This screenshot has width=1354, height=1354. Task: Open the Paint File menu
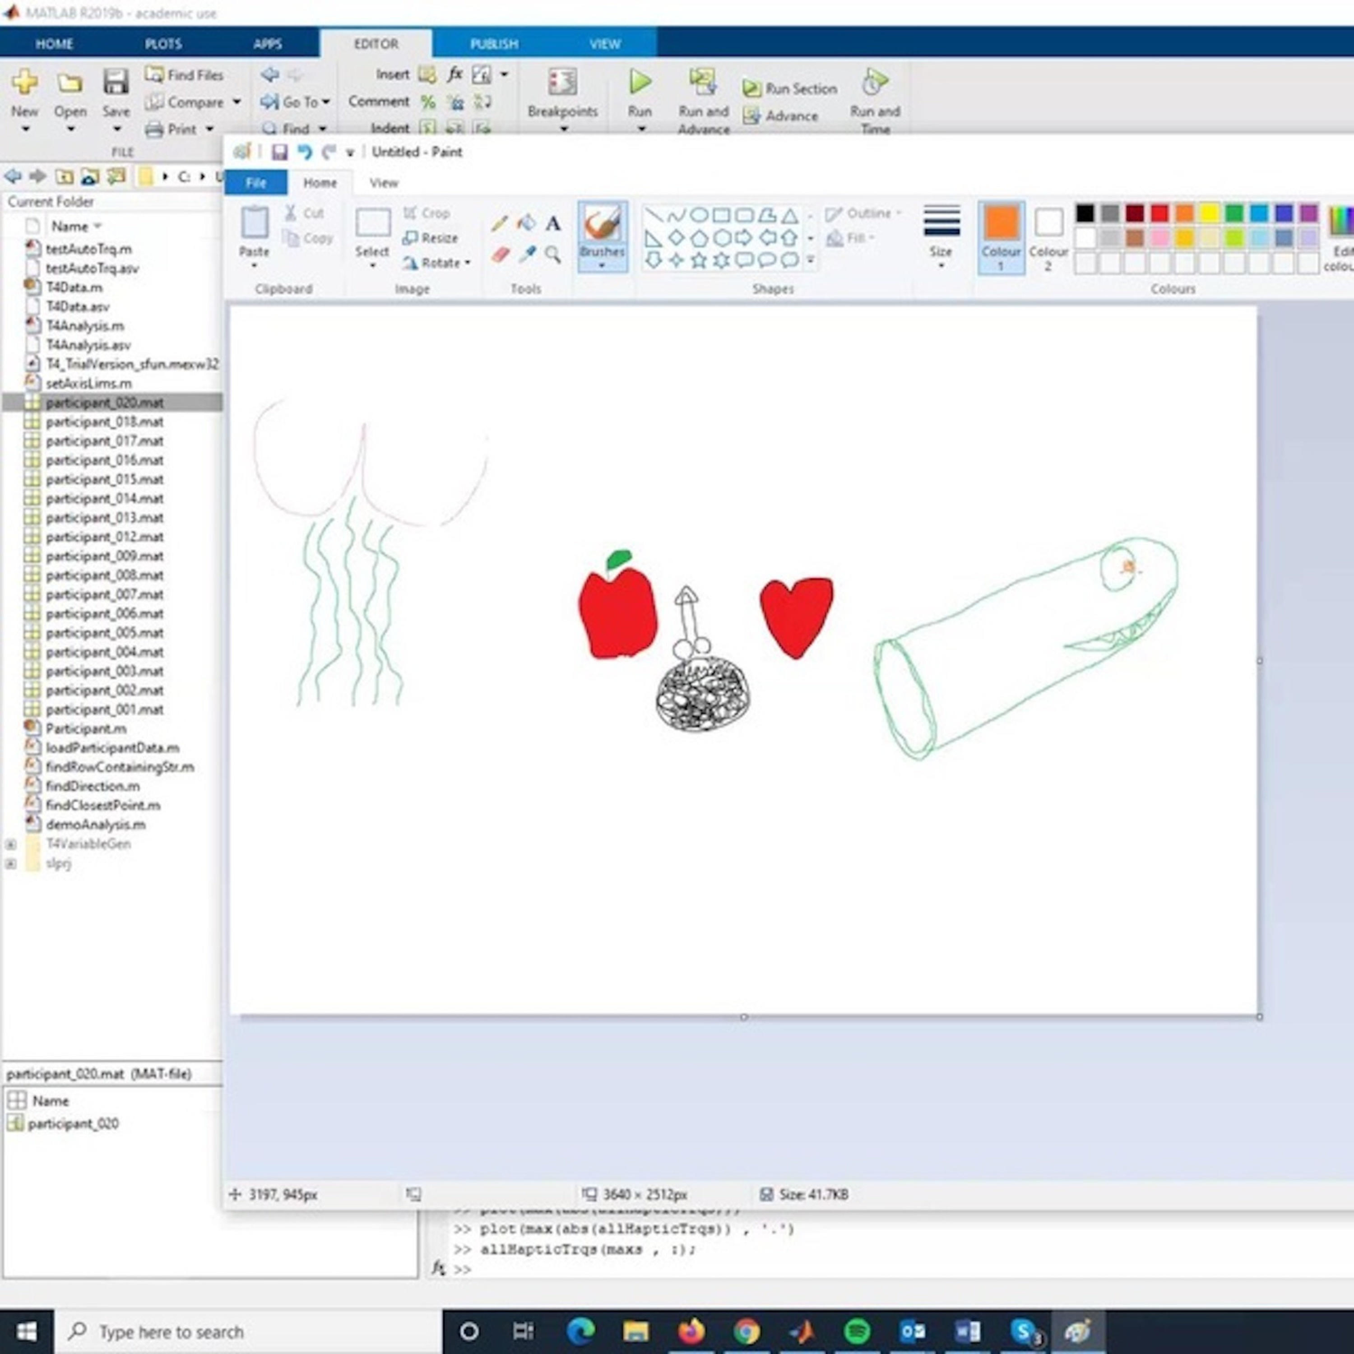click(256, 183)
